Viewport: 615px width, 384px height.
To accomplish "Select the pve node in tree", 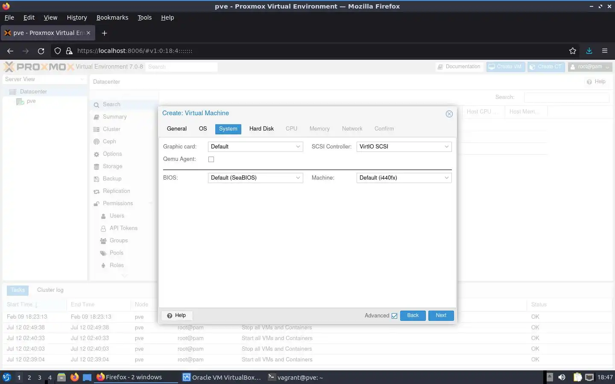I will pyautogui.click(x=31, y=102).
